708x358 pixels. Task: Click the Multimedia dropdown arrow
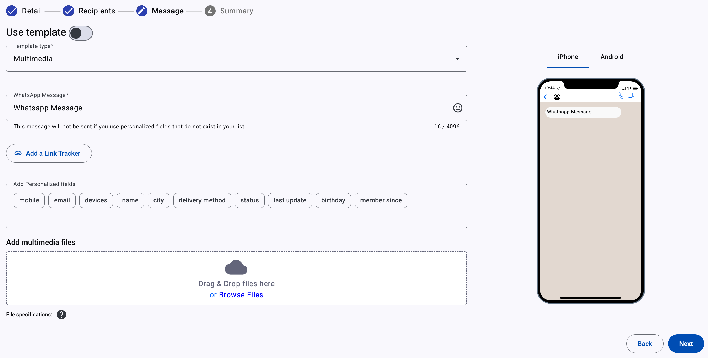click(457, 59)
